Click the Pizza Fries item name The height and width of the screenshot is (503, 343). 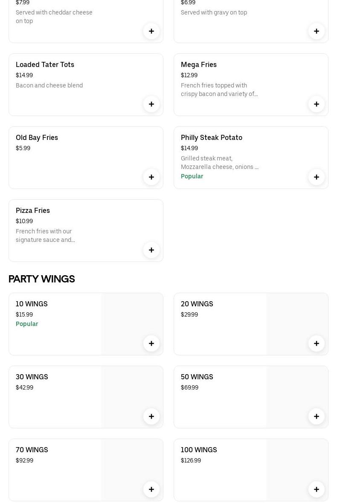tap(33, 210)
